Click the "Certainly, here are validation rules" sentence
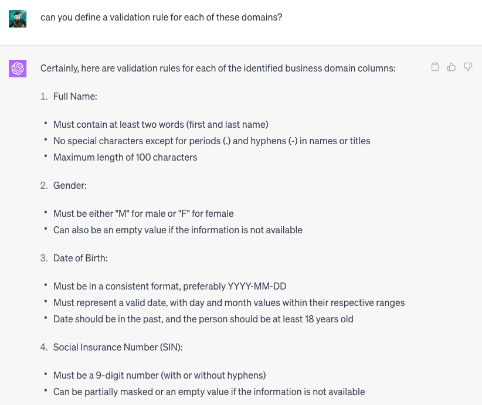Image resolution: width=482 pixels, height=405 pixels. [x=218, y=69]
